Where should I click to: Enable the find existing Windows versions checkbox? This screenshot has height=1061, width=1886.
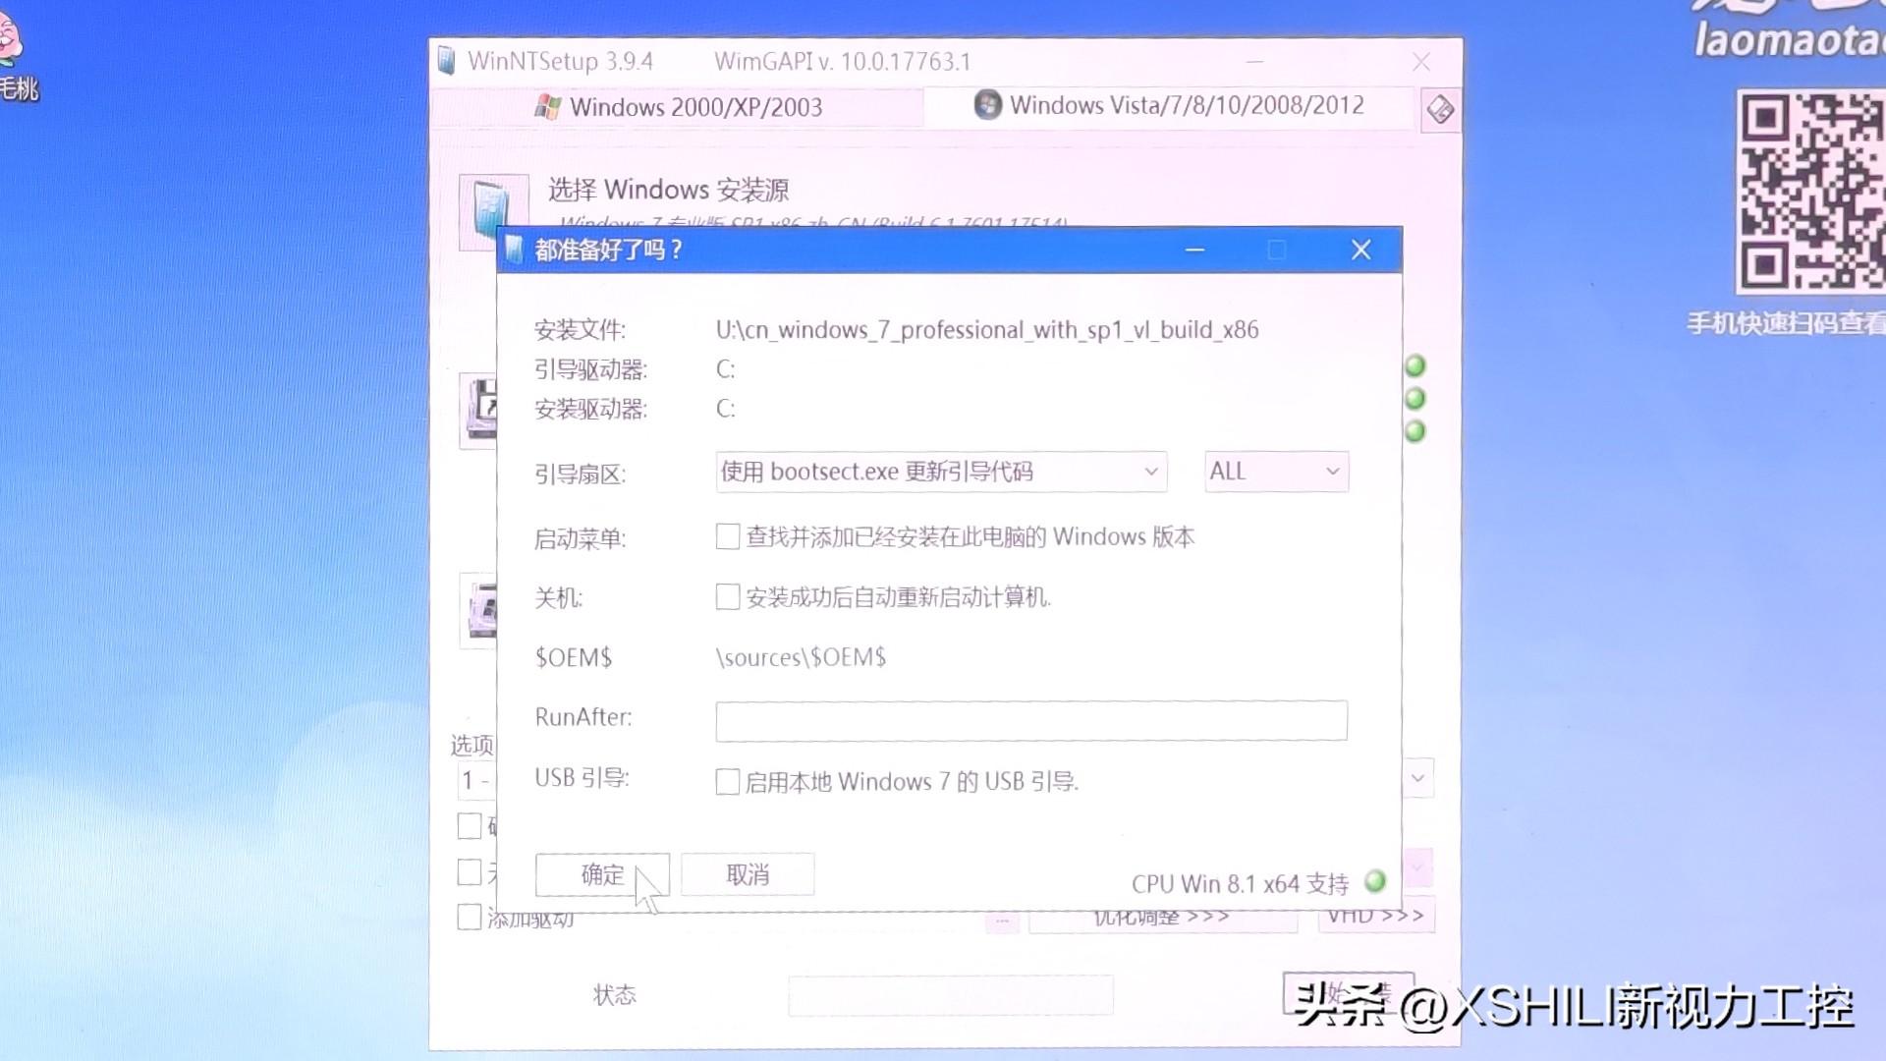727,536
